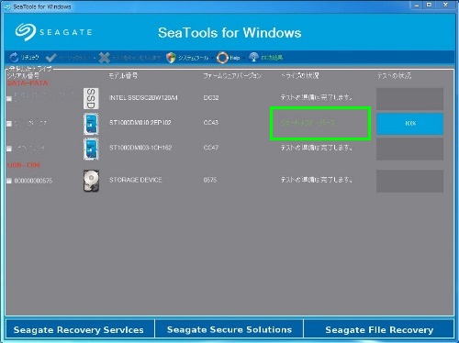Expand the Help dropdown arrow

(243, 58)
